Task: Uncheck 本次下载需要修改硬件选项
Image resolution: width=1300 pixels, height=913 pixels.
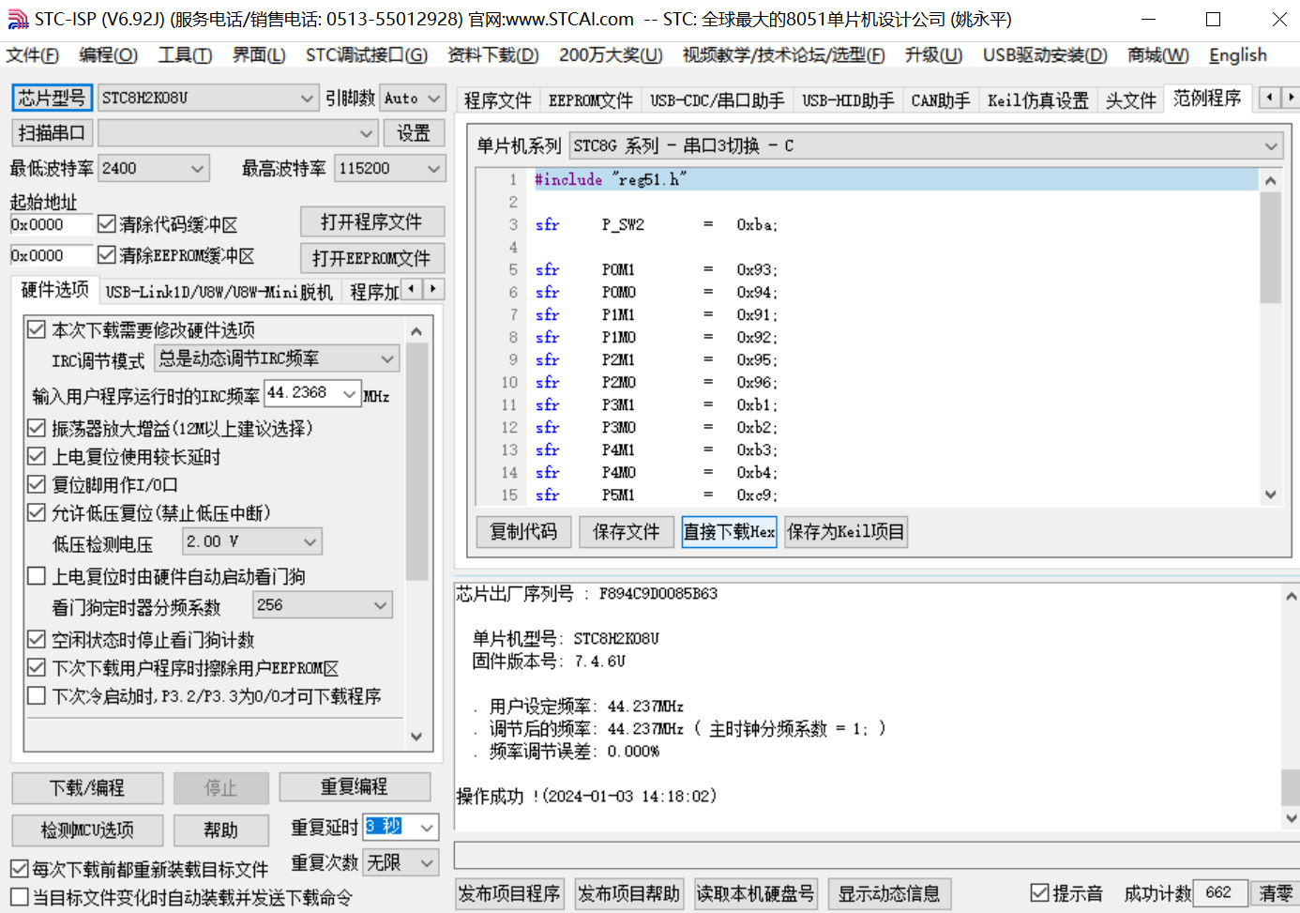Action: click(x=37, y=329)
